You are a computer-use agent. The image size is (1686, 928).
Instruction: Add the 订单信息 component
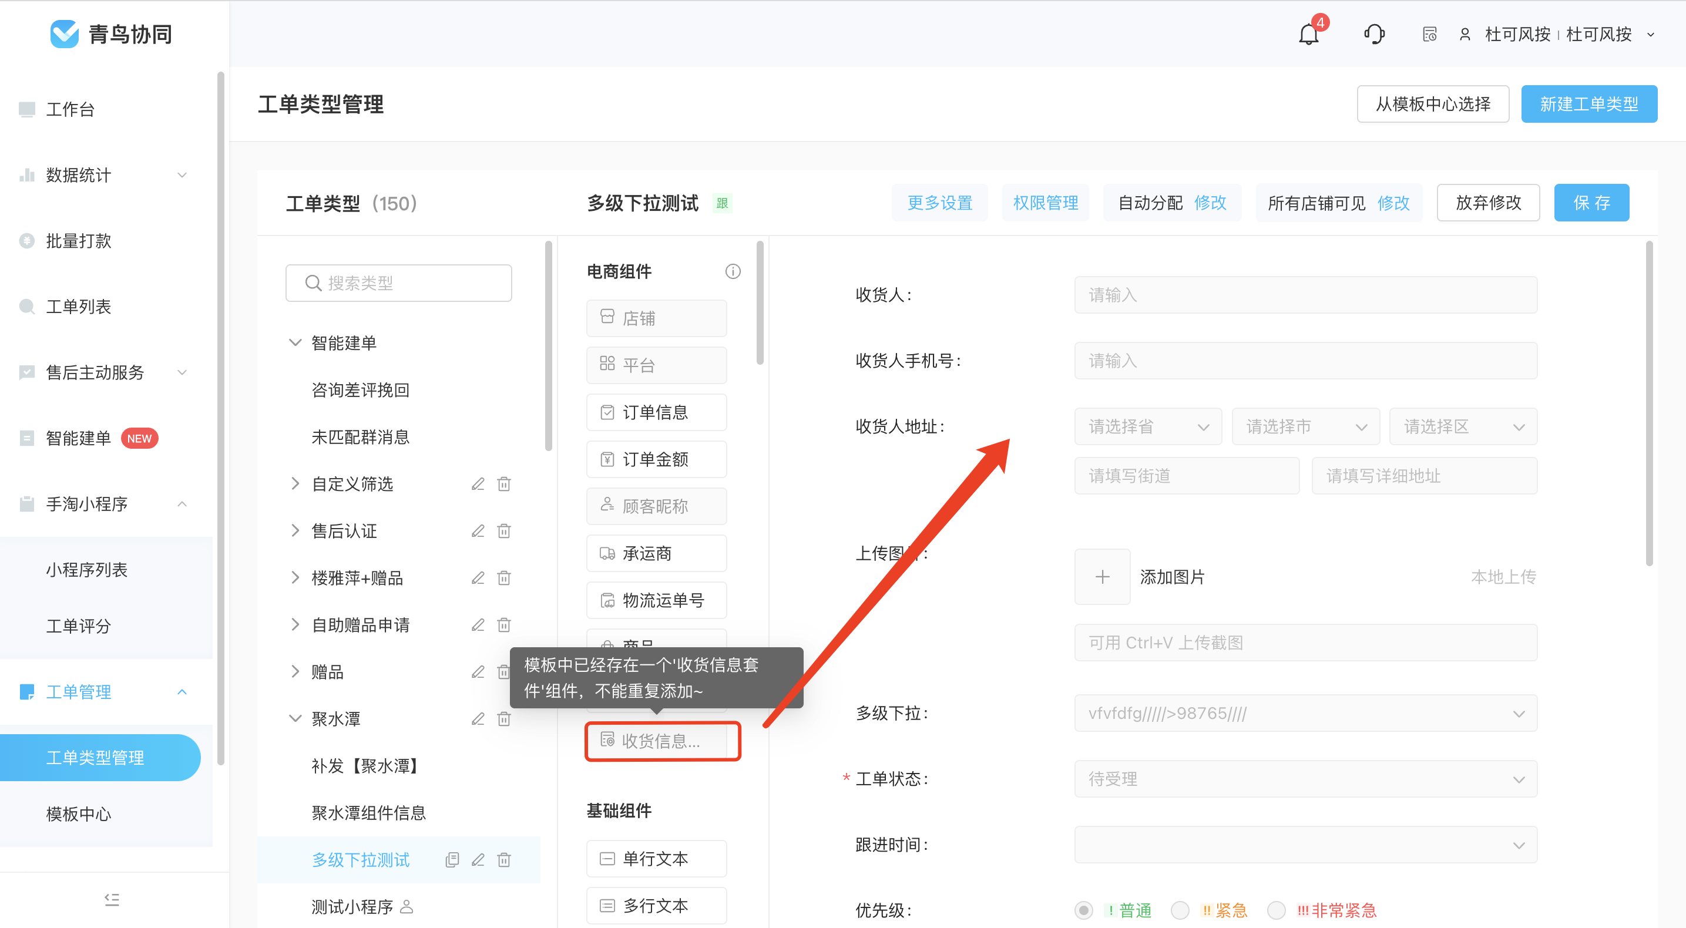pyautogui.click(x=656, y=412)
